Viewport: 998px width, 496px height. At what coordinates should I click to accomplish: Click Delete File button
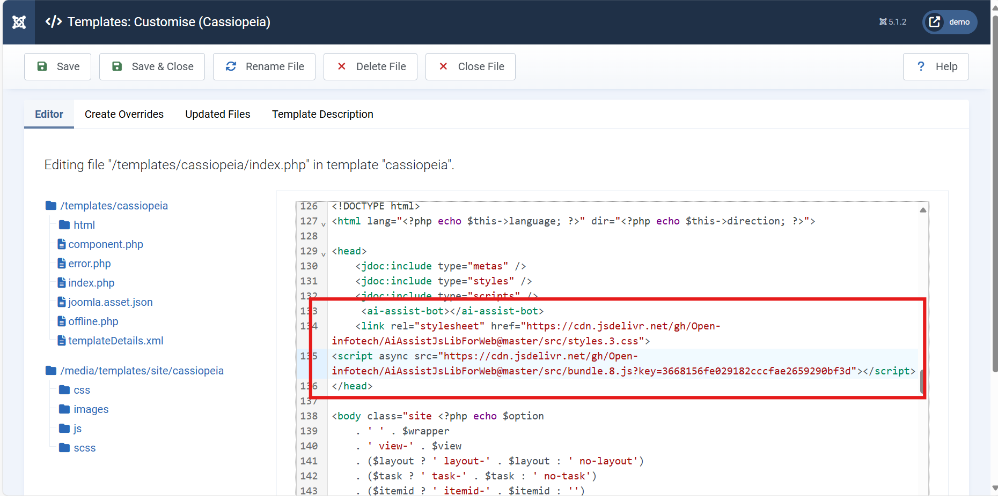pyautogui.click(x=370, y=66)
